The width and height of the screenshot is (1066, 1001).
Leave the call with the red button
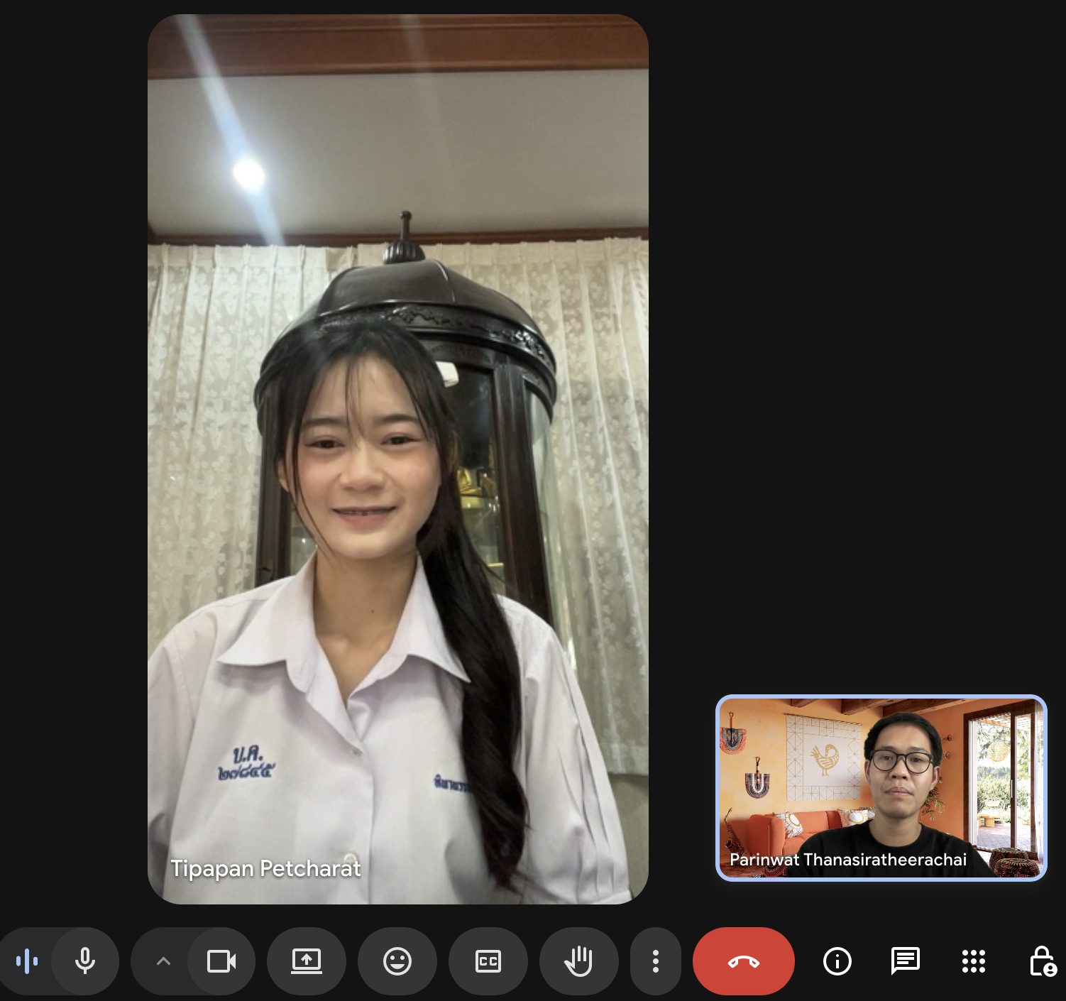[743, 962]
